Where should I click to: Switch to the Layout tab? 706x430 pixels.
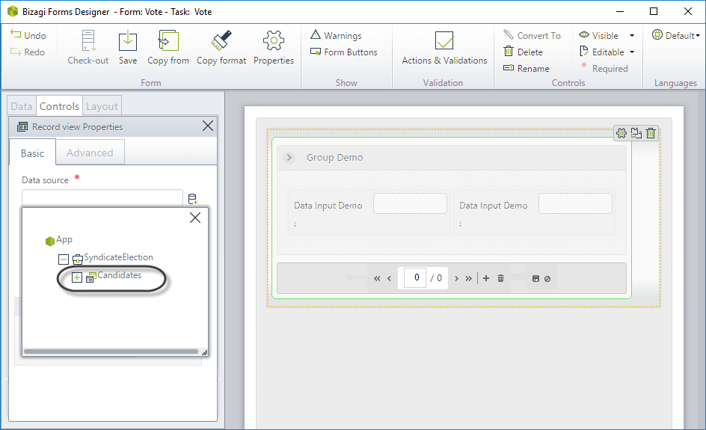click(x=102, y=106)
